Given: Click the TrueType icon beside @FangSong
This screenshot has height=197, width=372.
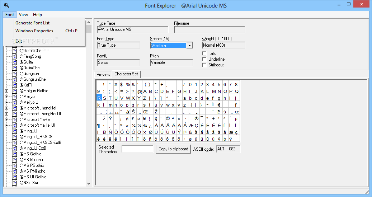Looking at the screenshot, I should point(15,56).
